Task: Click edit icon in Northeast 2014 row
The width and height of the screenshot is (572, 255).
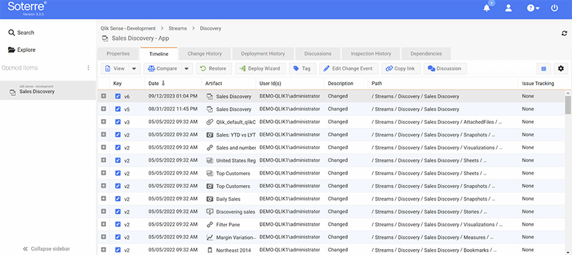Action: point(118,250)
